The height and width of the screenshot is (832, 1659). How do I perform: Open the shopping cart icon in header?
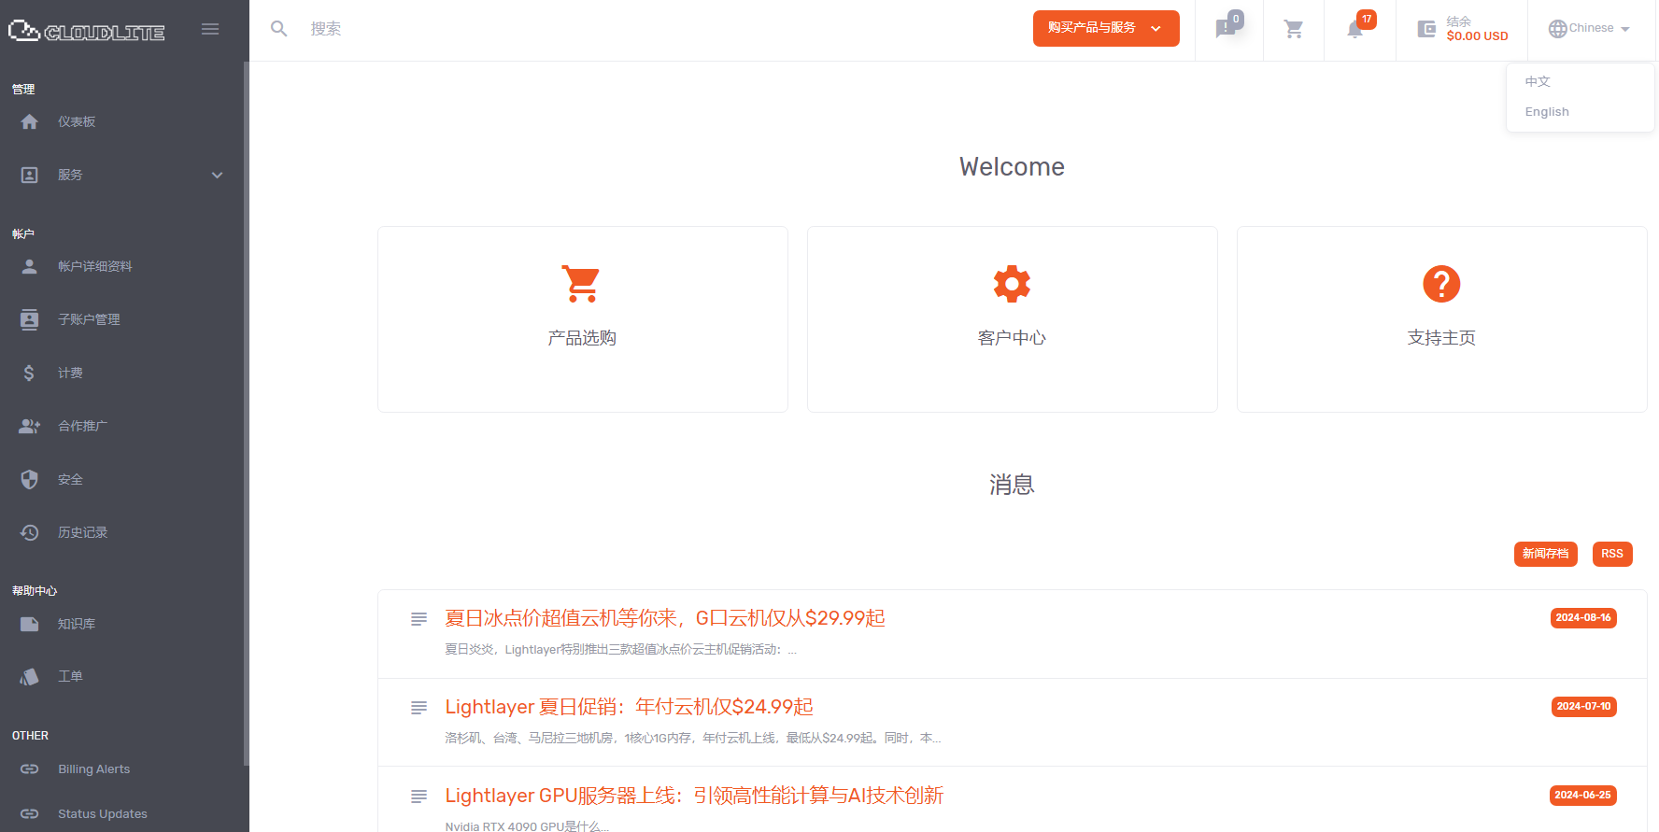click(x=1294, y=29)
